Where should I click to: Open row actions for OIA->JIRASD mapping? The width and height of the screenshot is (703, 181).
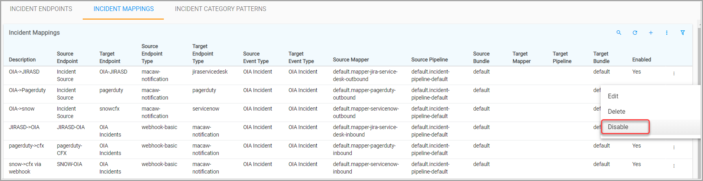click(x=674, y=74)
